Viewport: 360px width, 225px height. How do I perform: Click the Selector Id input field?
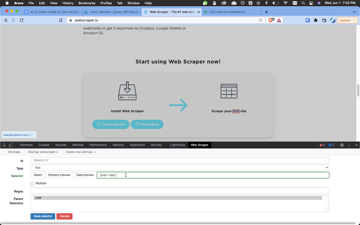point(179,160)
